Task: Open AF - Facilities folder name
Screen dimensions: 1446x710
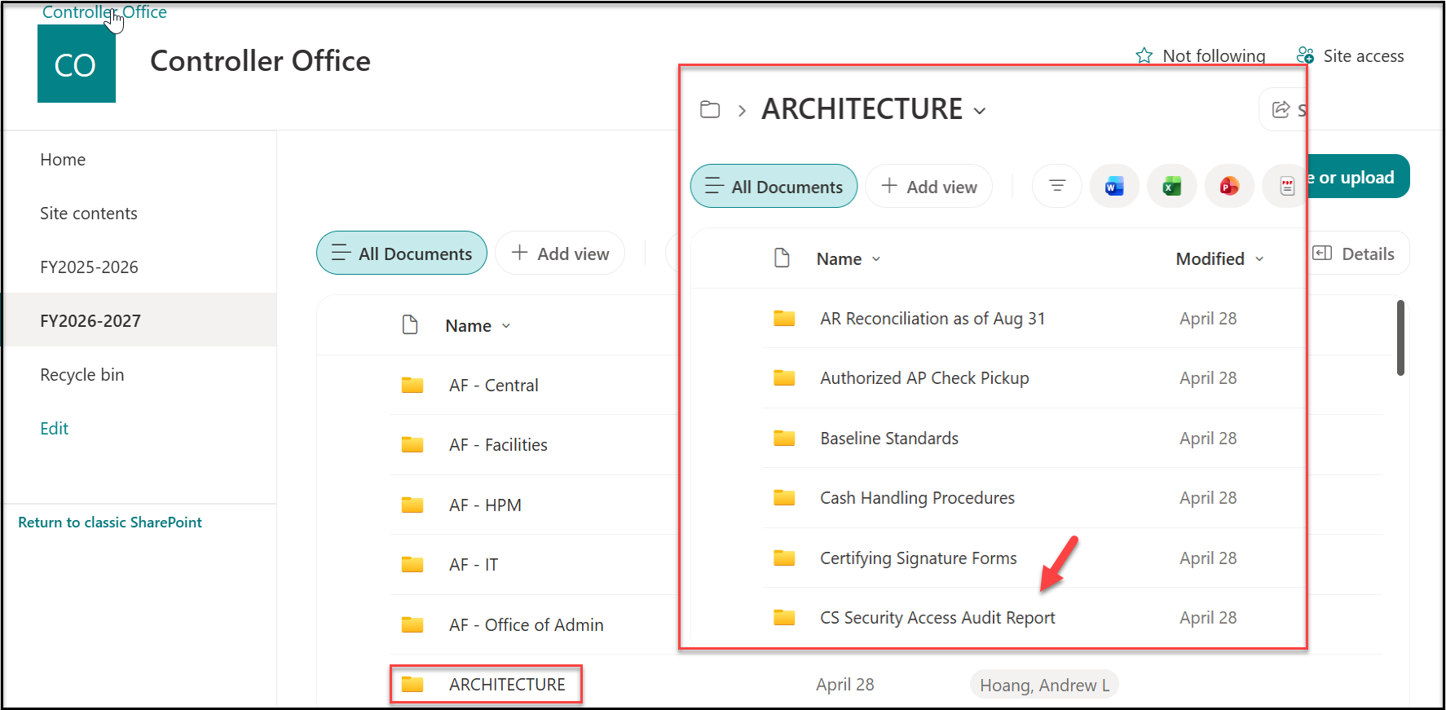Action: [x=498, y=445]
